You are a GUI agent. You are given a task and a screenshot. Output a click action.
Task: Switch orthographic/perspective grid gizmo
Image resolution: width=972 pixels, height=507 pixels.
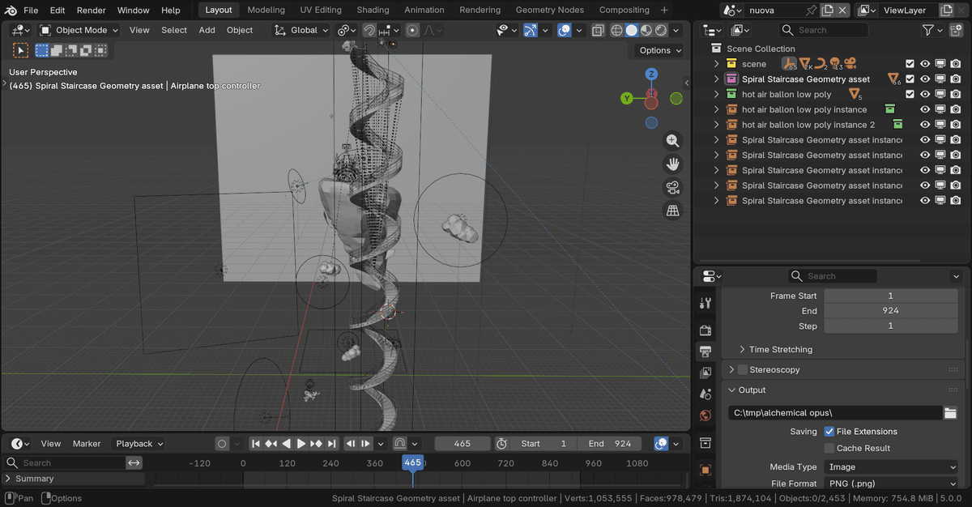tap(672, 211)
